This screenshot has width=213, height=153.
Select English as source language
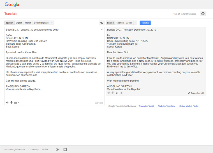coord(19,23)
